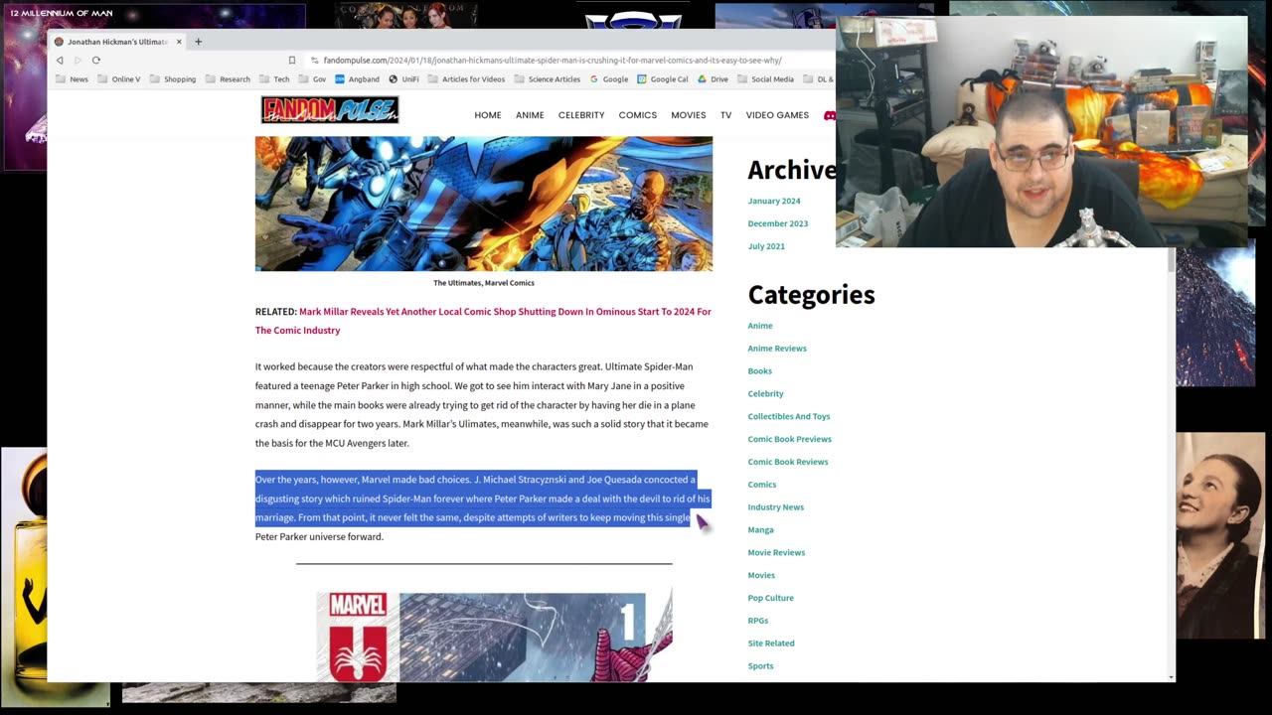Open the Books category link
This screenshot has height=715, width=1272.
pyautogui.click(x=760, y=371)
